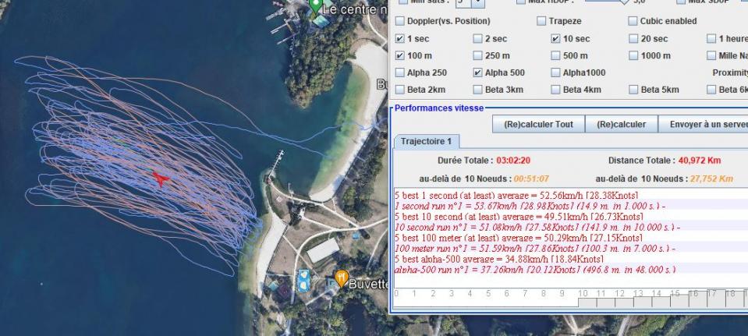Enable the 250 m checkbox
The width and height of the screenshot is (748, 336).
477,56
